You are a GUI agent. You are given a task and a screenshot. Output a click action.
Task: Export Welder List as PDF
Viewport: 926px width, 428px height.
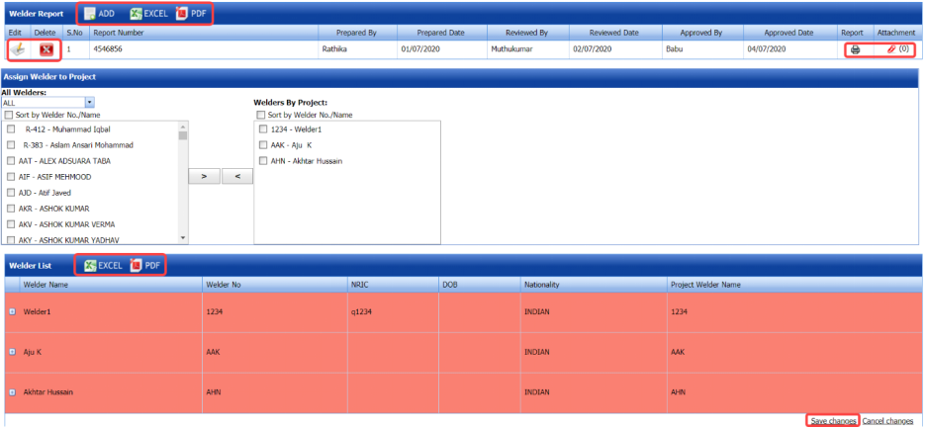138,265
